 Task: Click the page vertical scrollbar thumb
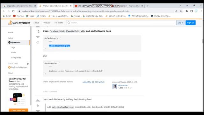[x=203, y=41]
